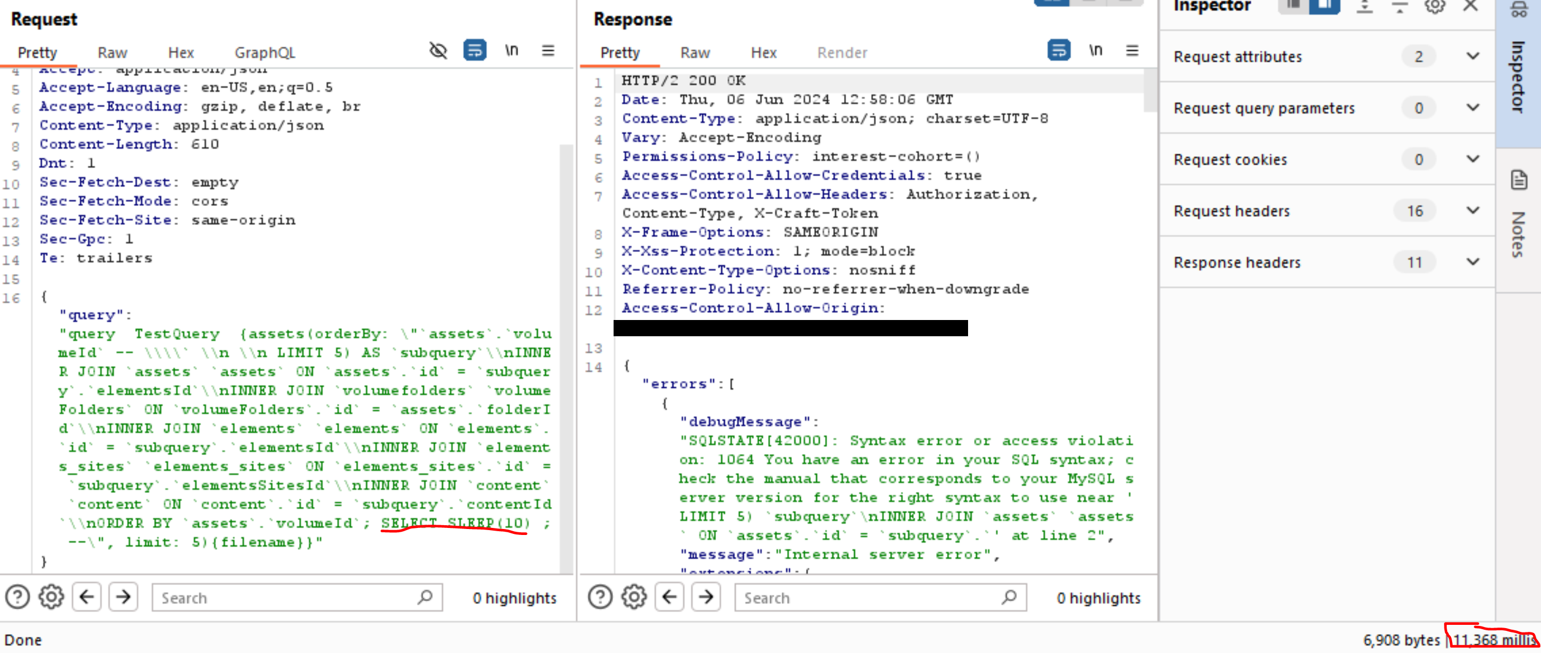This screenshot has height=653, width=1541.
Task: Click the Response search input field
Action: coord(867,598)
